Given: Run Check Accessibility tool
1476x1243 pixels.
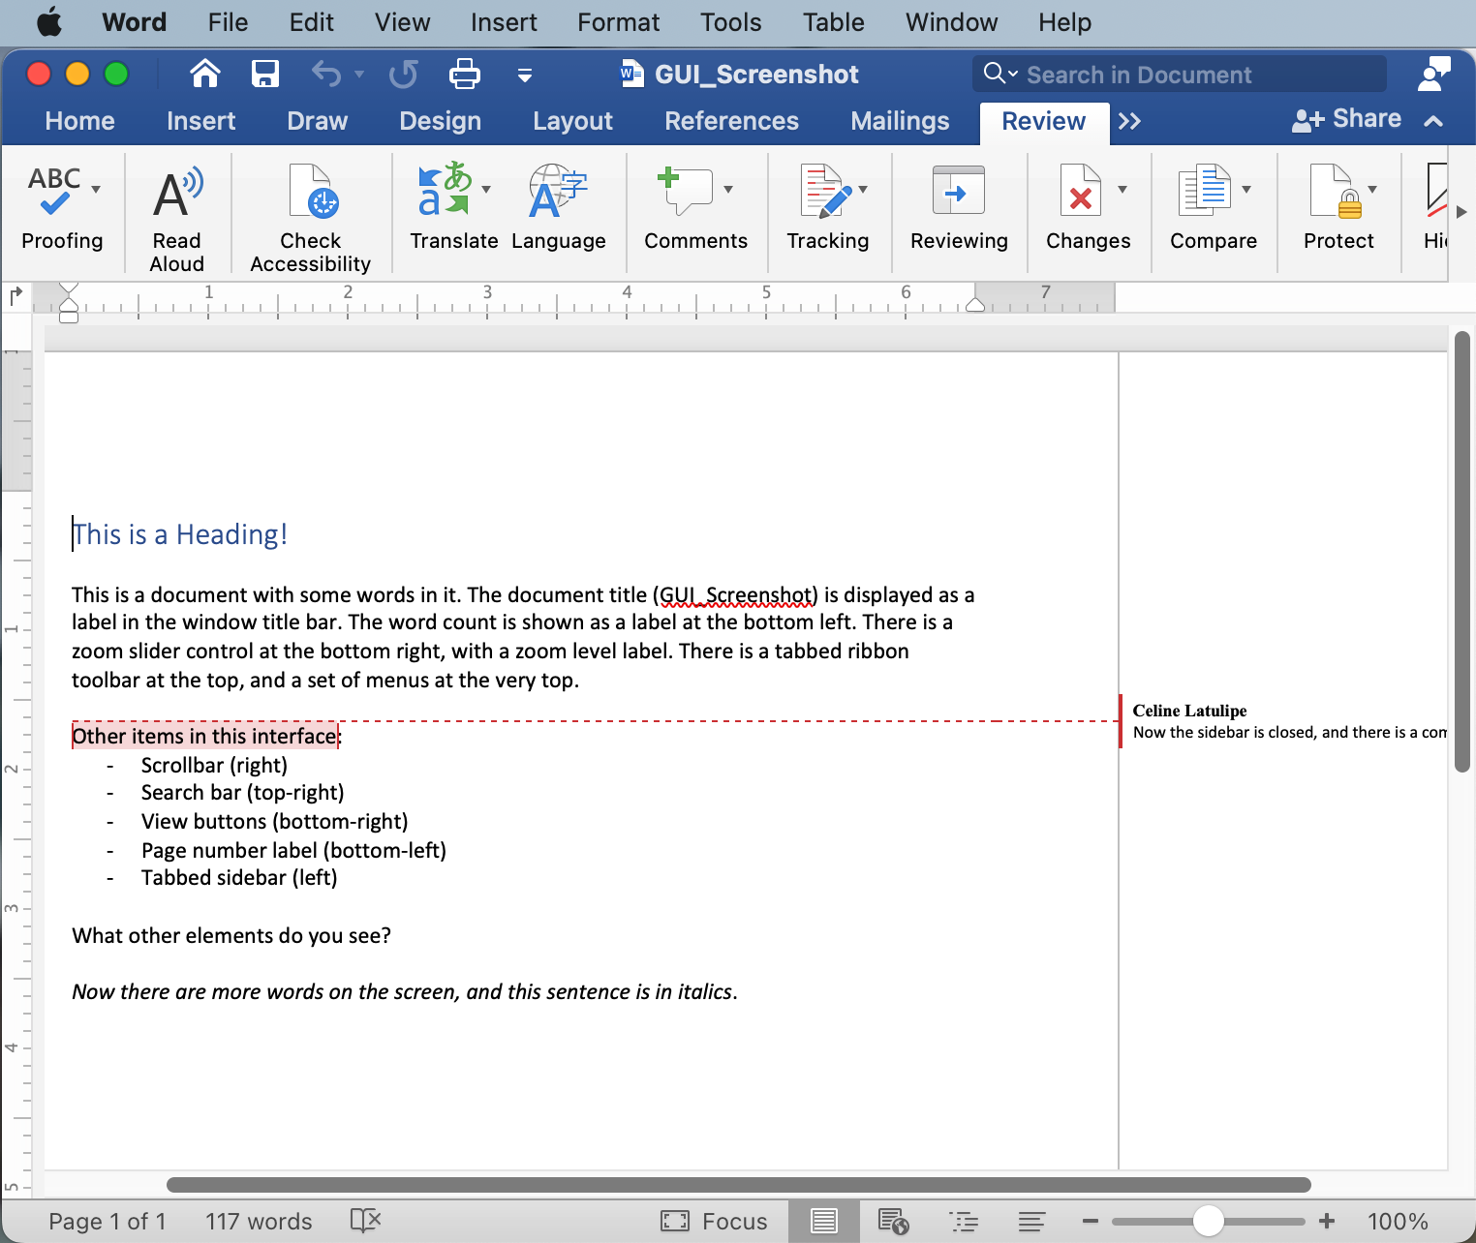Looking at the screenshot, I should tap(311, 193).
